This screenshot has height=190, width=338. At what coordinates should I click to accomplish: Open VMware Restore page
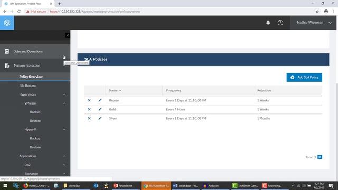35,121
